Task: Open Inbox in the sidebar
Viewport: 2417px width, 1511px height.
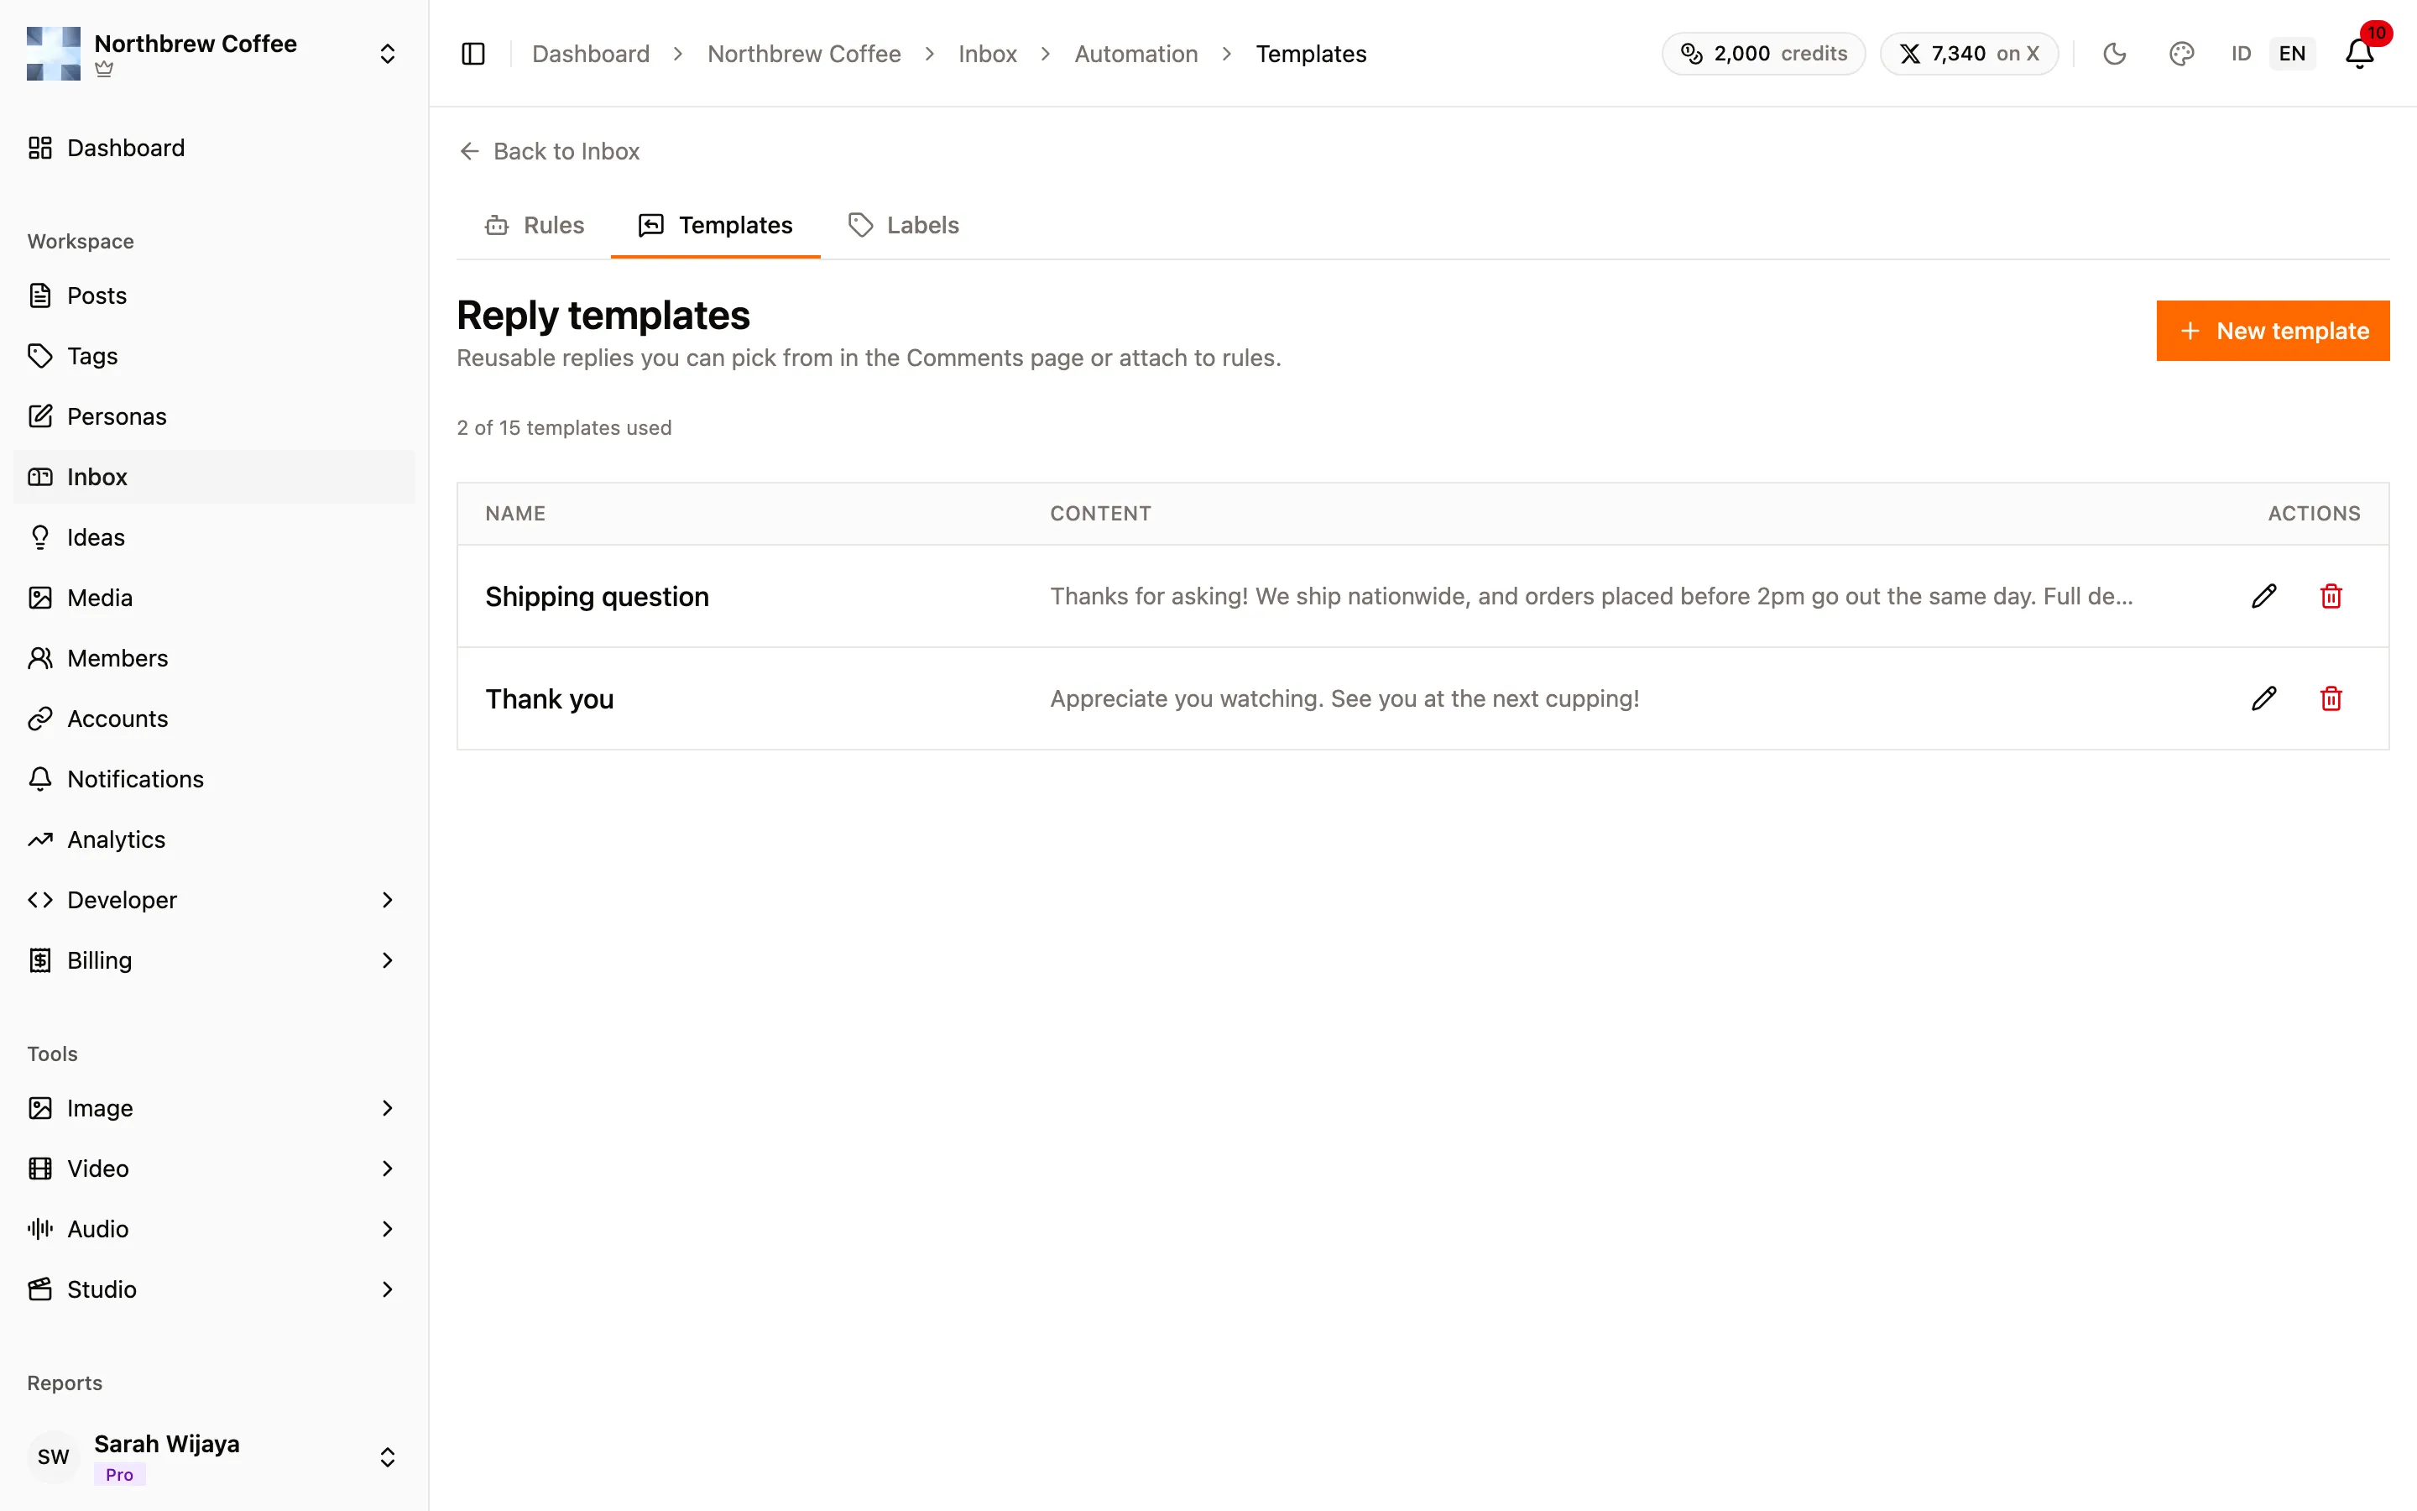Action: pos(214,477)
